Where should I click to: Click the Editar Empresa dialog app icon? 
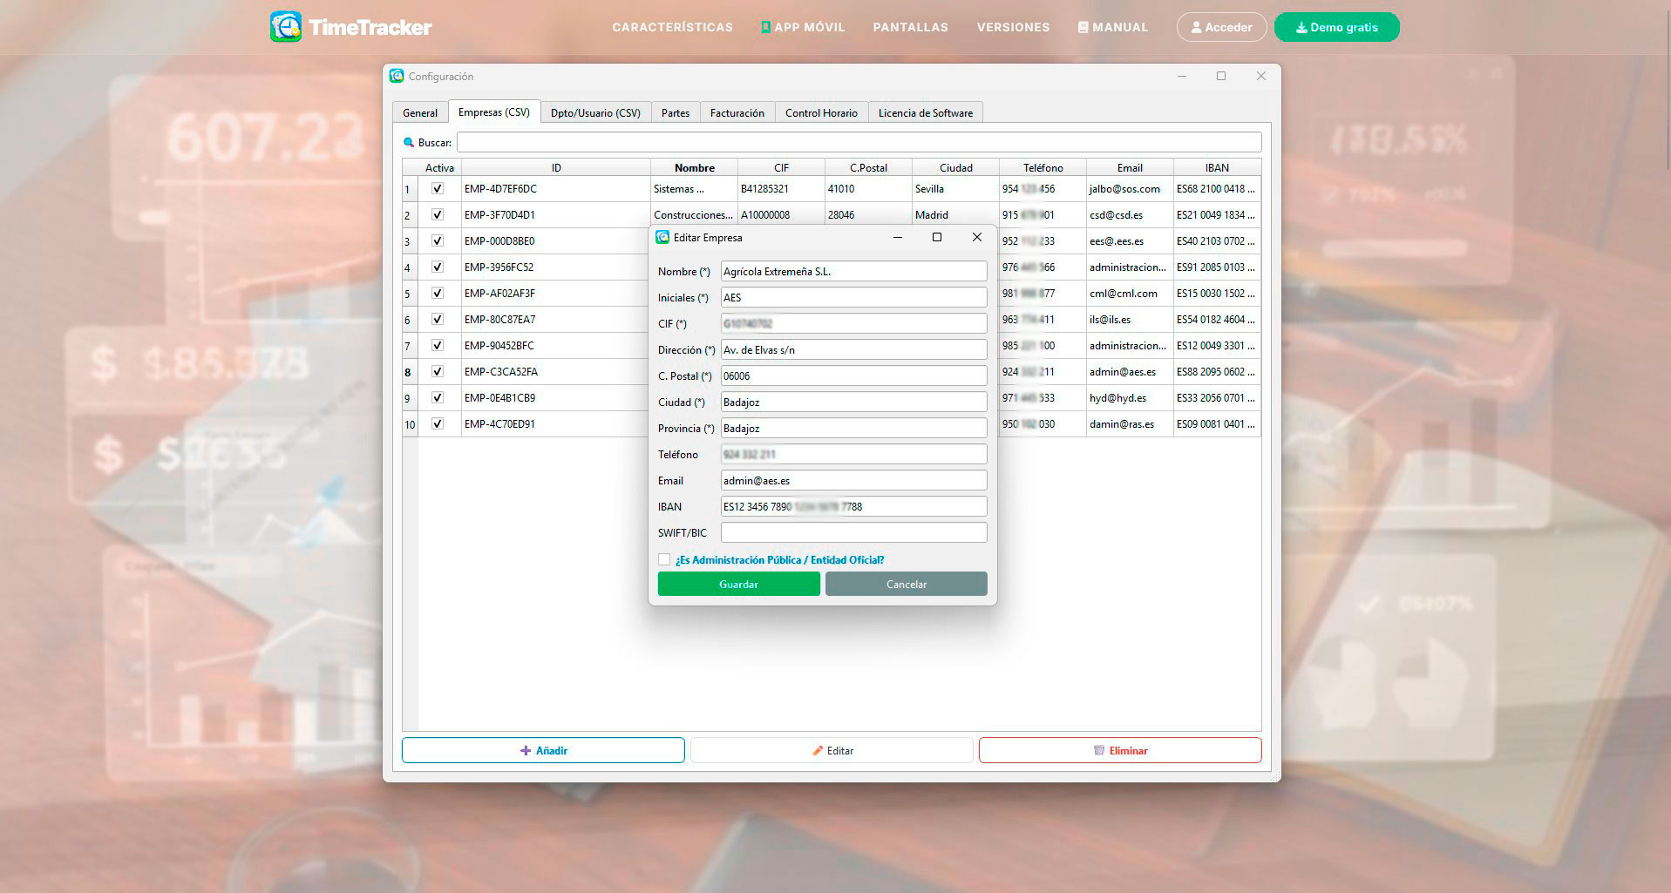662,237
